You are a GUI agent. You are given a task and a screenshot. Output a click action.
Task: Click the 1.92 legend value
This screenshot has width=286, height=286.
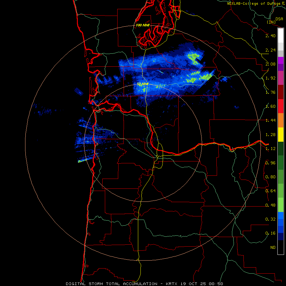270,78
